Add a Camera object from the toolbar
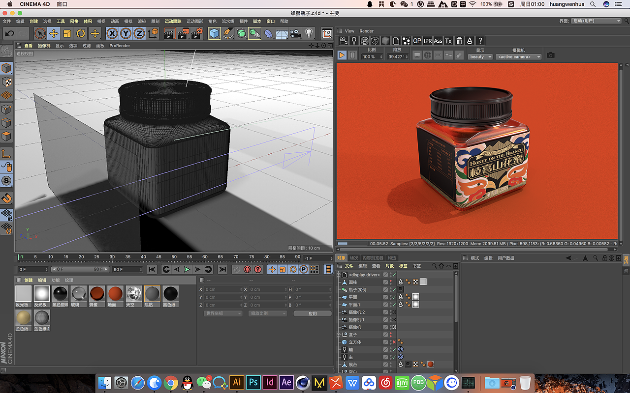The width and height of the screenshot is (630, 393). 295,33
